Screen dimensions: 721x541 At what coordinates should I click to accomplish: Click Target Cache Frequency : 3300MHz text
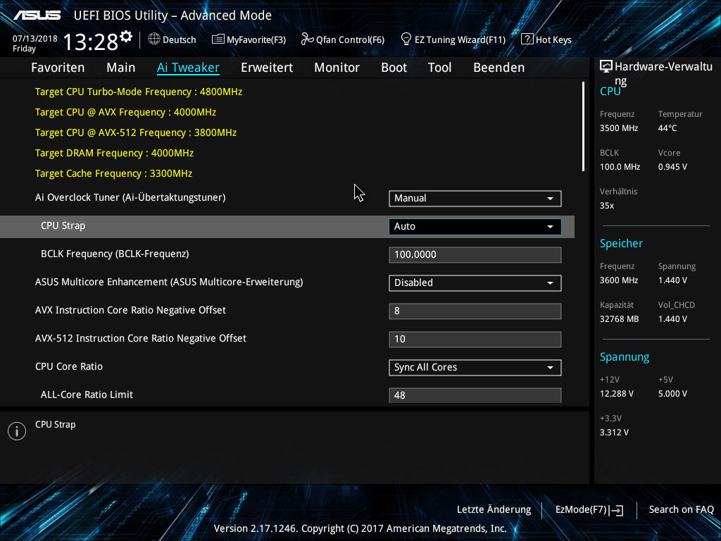coord(113,174)
